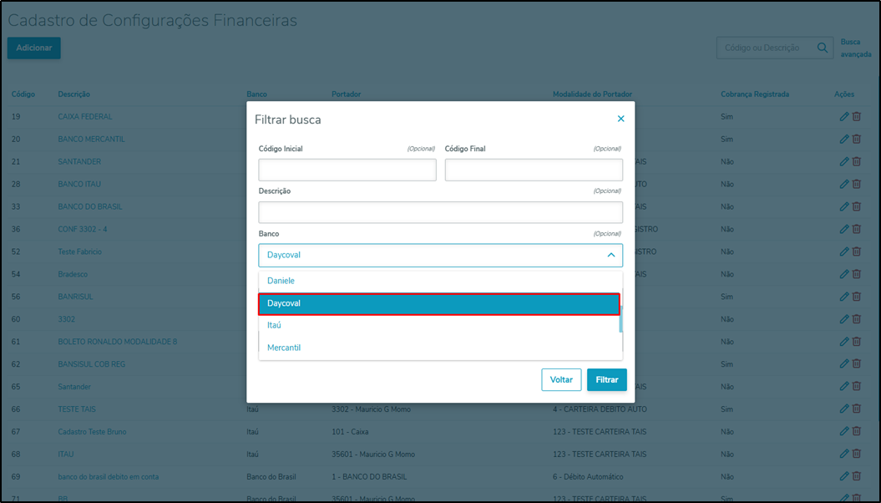Delete the BANCO MERCANTIL entry
Screen dimensions: 881x503
pos(856,139)
